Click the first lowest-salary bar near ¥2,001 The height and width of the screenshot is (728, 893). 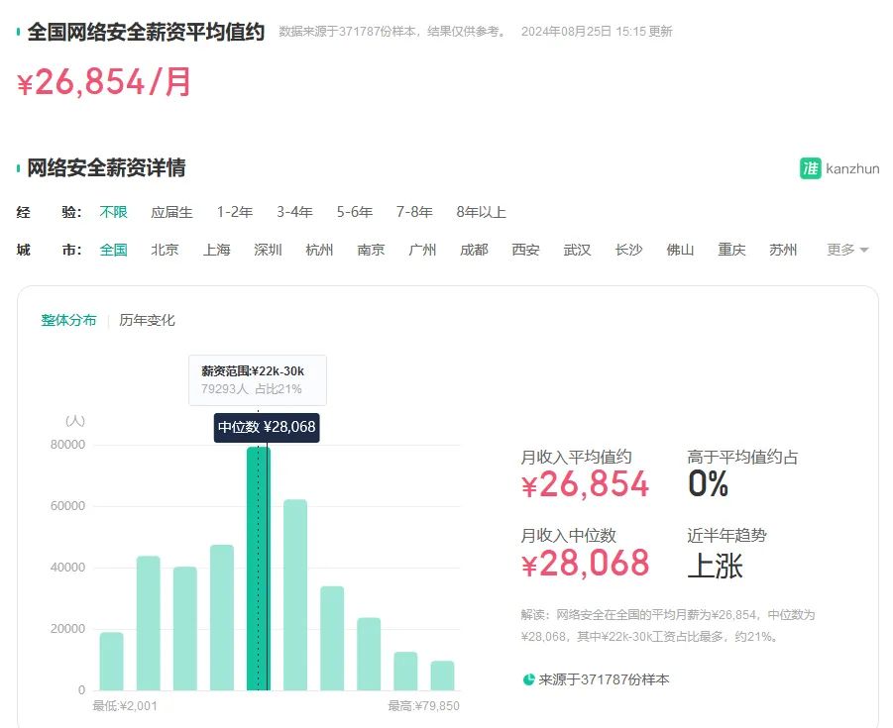click(111, 662)
